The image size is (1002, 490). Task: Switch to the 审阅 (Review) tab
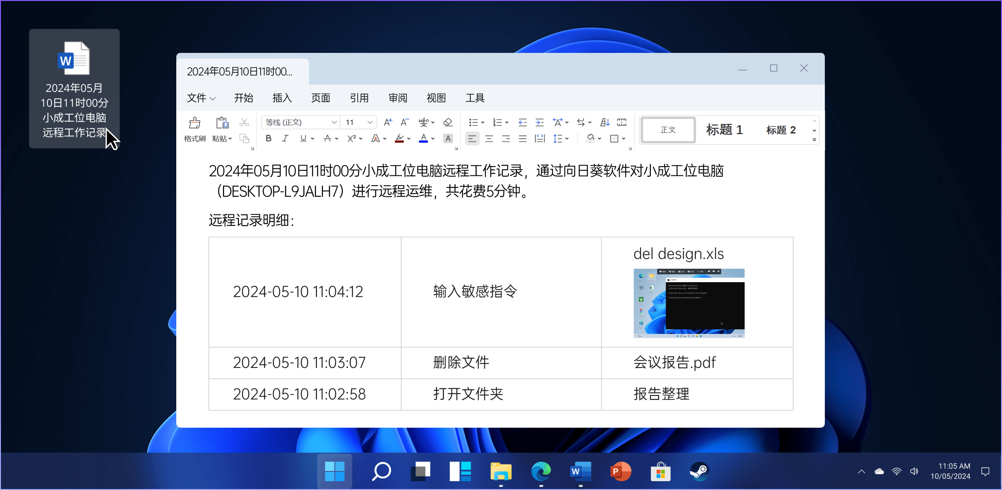(x=398, y=98)
